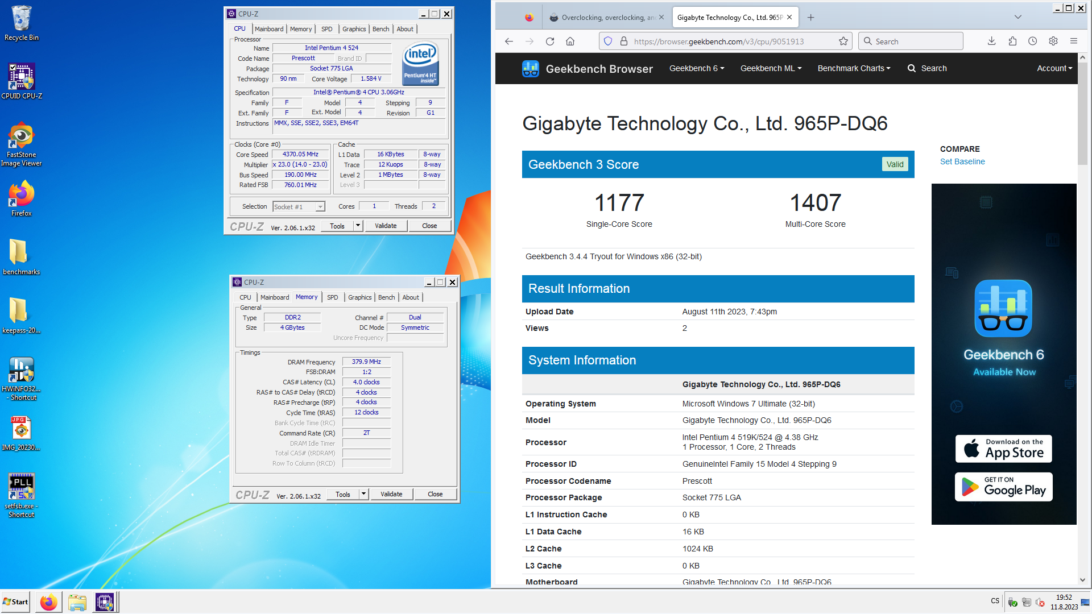Close the Overclocking browser tab
This screenshot has width=1092, height=614.
click(661, 17)
